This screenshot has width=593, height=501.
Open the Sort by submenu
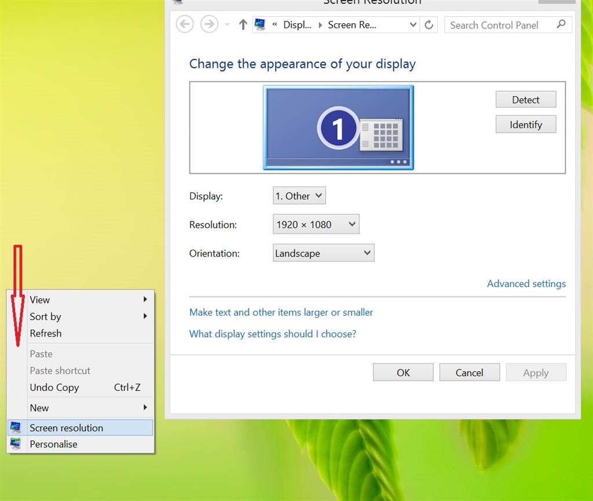80,316
